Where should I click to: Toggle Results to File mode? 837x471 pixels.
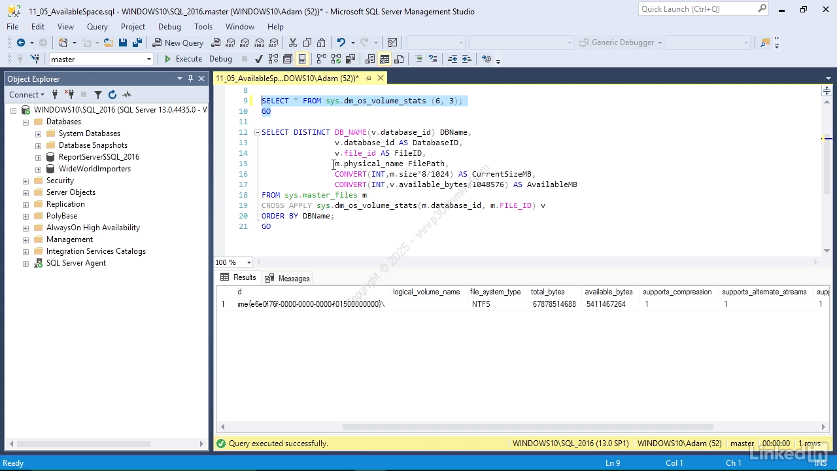(x=399, y=59)
